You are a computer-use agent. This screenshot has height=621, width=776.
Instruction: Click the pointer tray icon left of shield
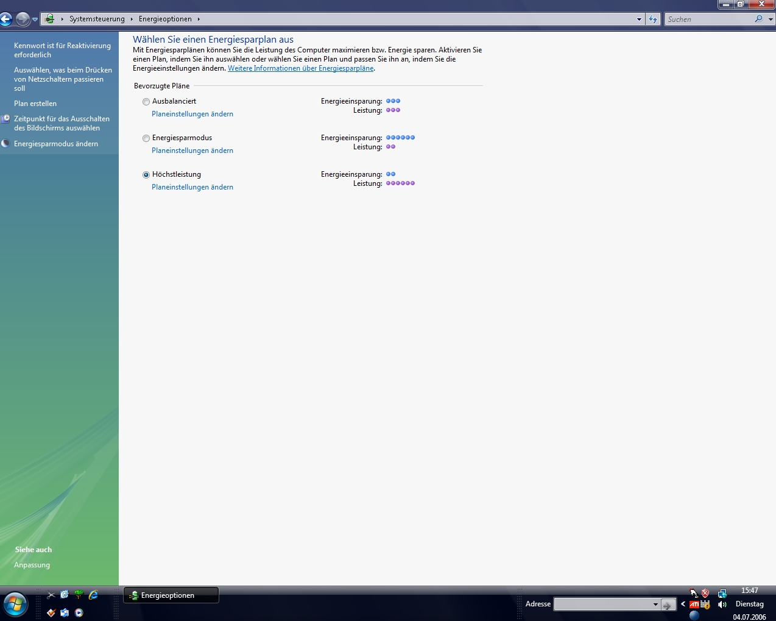pos(694,593)
